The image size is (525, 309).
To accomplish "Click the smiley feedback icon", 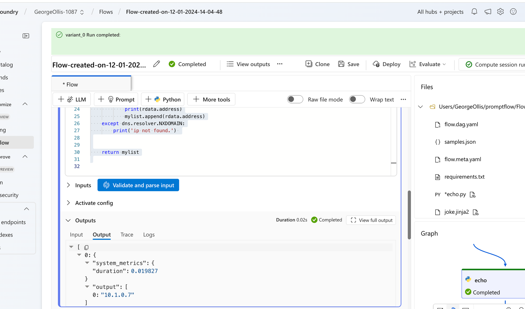I will click(513, 12).
